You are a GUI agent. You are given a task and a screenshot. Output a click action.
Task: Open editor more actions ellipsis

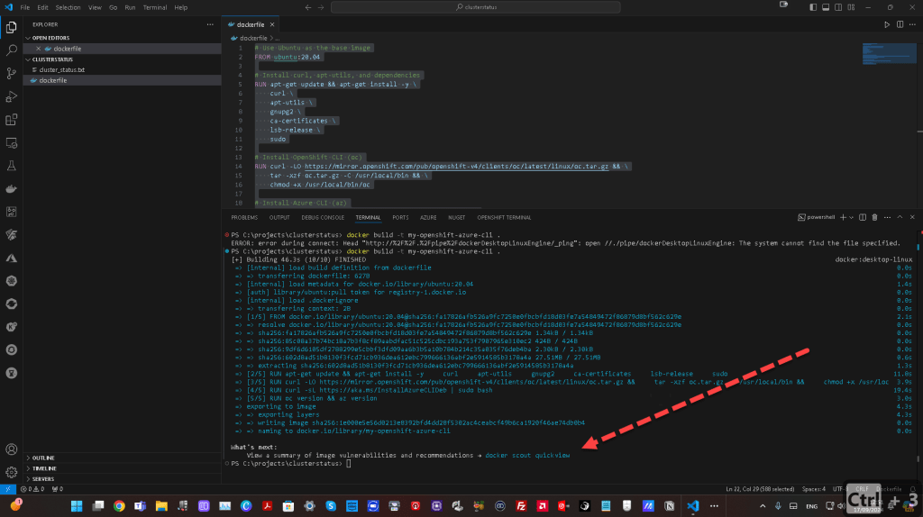[912, 24]
